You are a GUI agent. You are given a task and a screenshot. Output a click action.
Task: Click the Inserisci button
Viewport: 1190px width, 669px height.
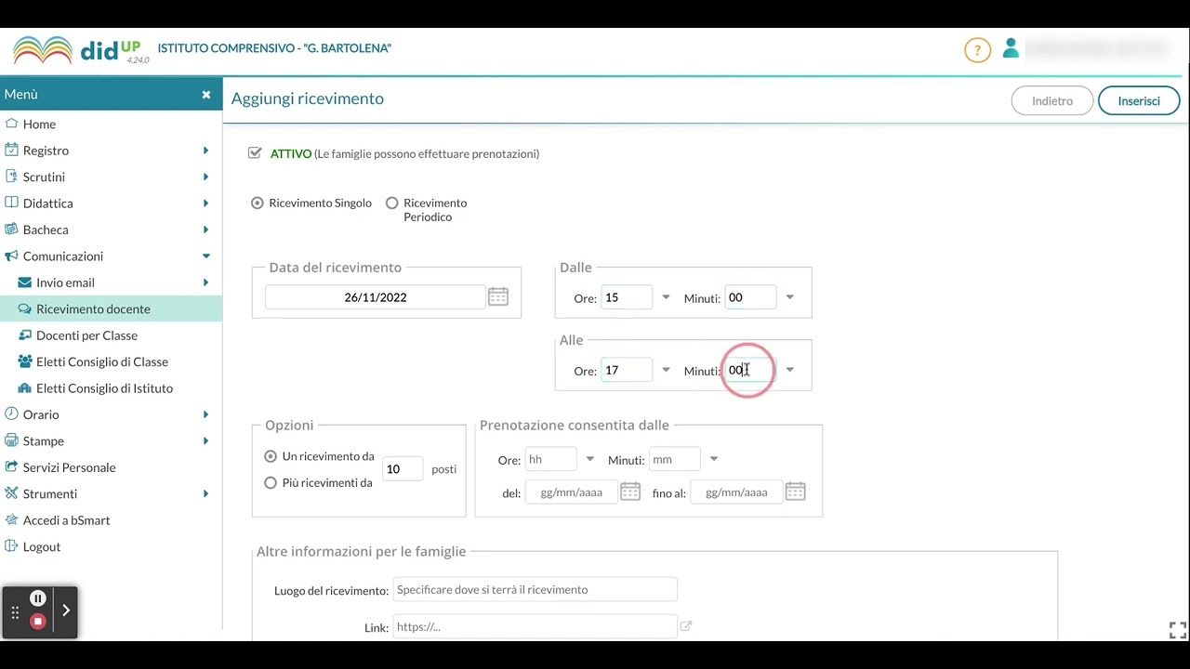(x=1139, y=100)
